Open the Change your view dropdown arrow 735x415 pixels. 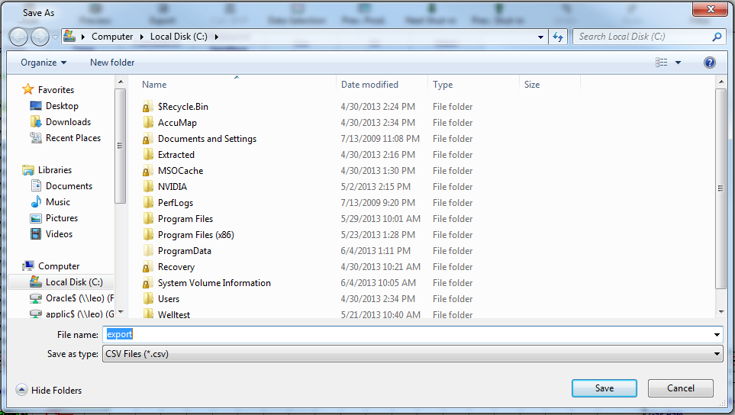(678, 63)
